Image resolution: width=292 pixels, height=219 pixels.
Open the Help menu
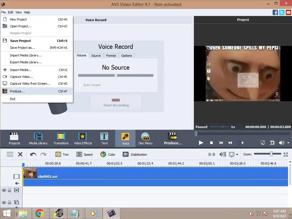(x=27, y=12)
